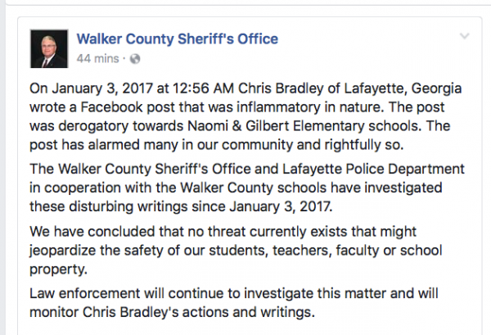Click 'Chris Bradley's actions and writings' text
This screenshot has height=335, width=491.
click(199, 312)
